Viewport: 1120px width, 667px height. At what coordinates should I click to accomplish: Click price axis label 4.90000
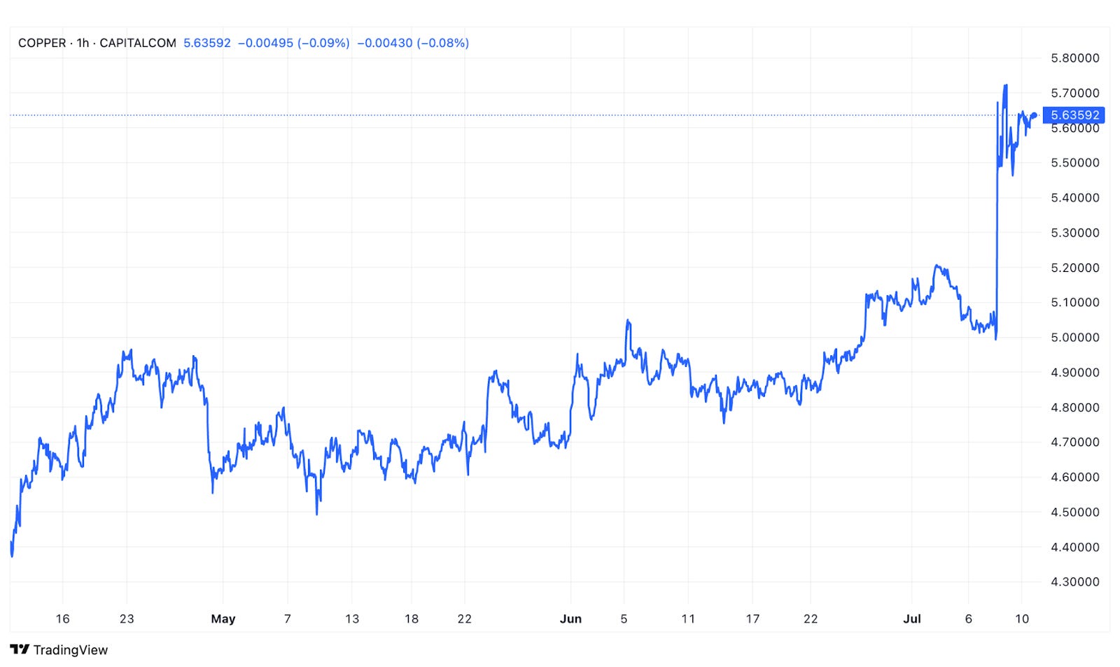click(x=1075, y=373)
